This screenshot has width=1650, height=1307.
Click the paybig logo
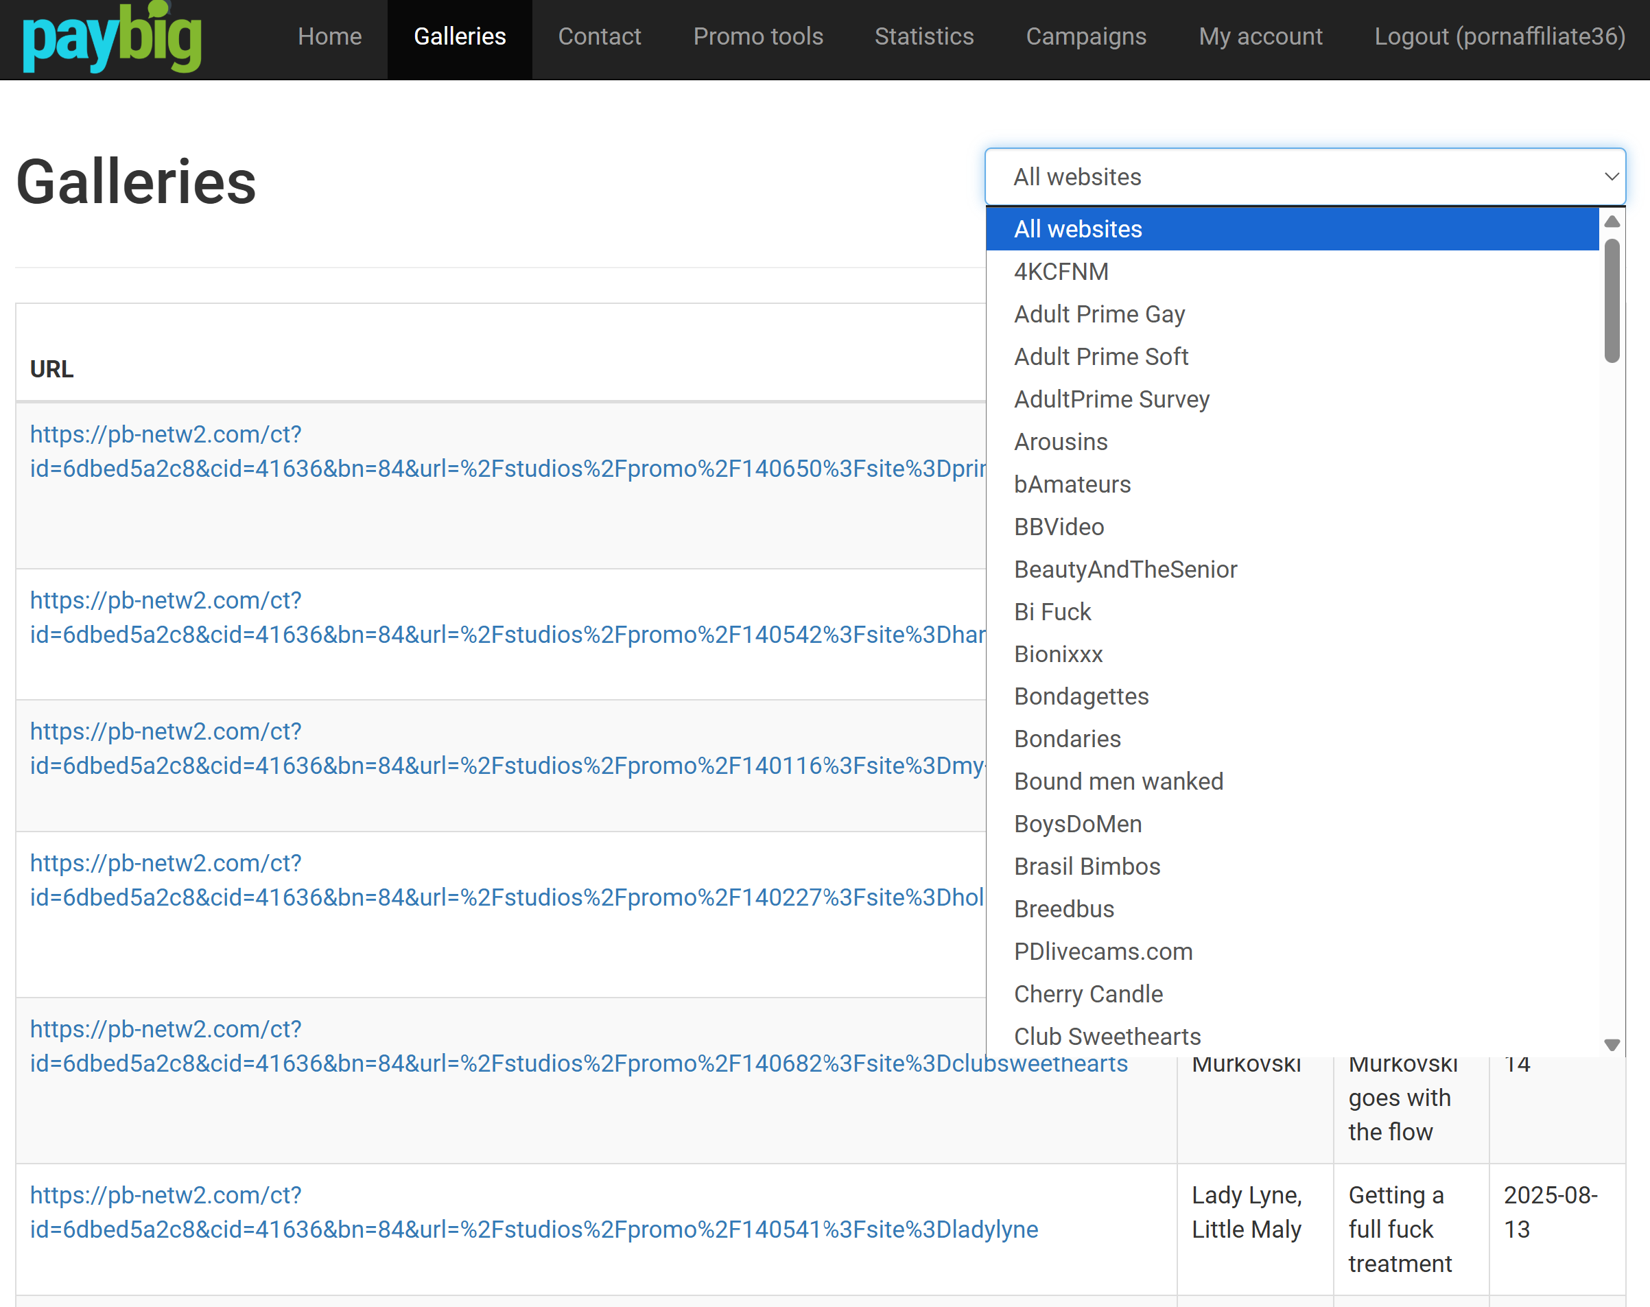(112, 38)
